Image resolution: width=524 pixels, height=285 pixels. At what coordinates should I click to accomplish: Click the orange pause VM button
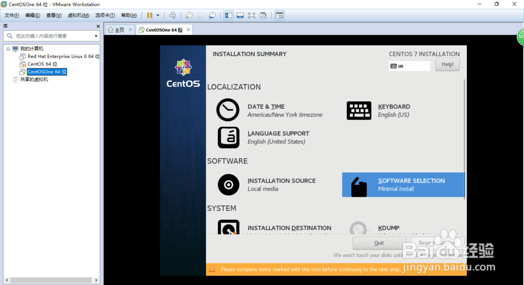[x=150, y=15]
